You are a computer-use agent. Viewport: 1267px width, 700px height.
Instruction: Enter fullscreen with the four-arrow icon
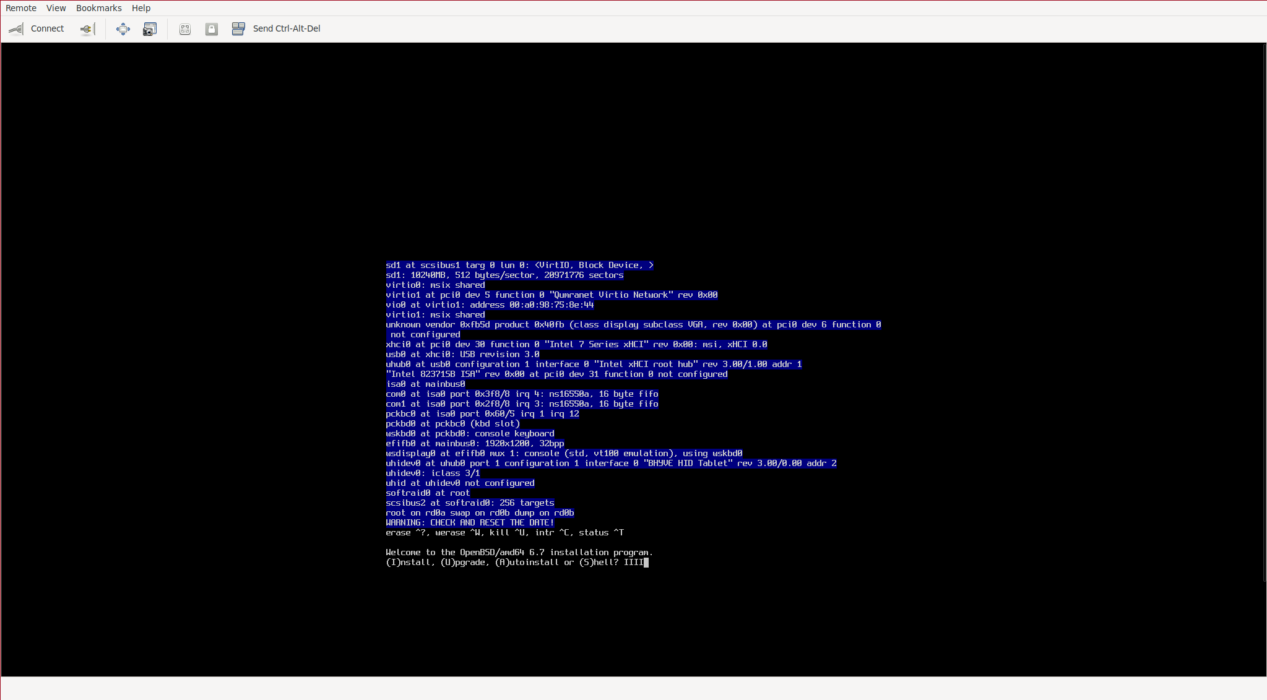(x=123, y=29)
